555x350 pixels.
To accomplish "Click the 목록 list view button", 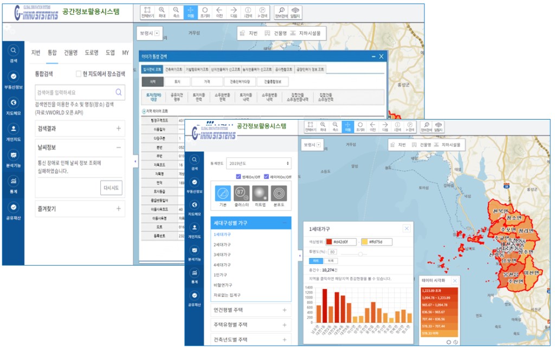I will click(330, 261).
